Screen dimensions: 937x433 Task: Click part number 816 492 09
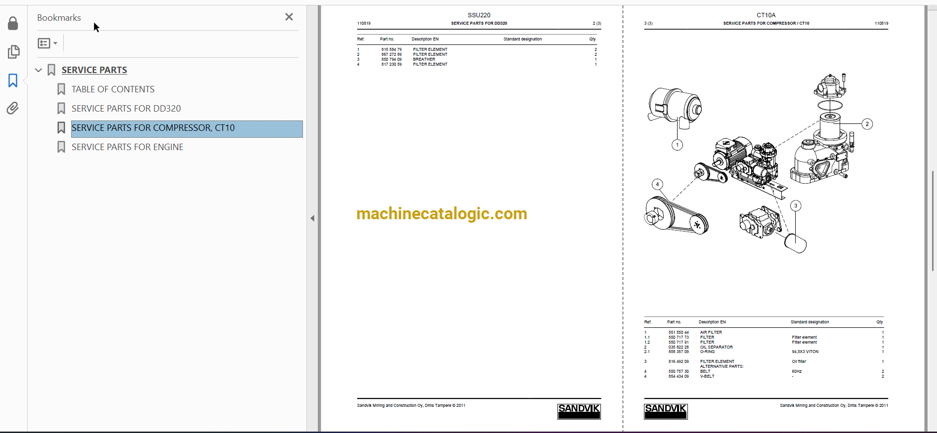coord(679,361)
